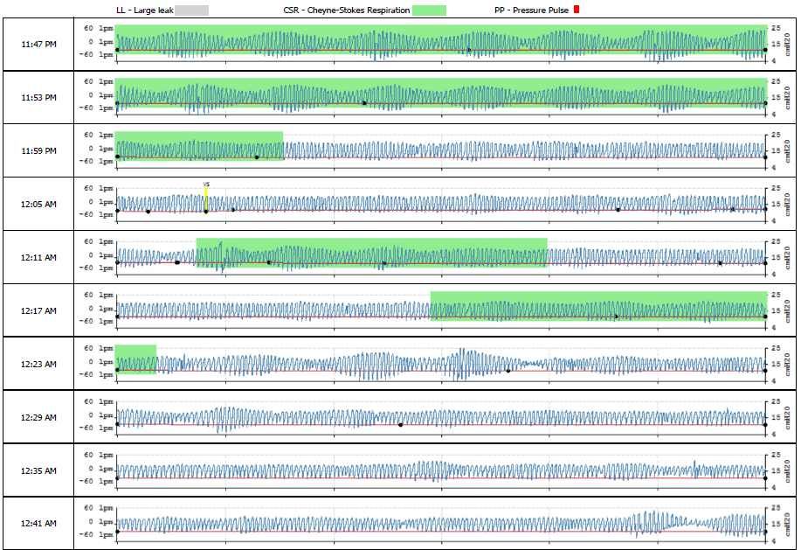
Task: Click the green Cheyne-Stokes Respiration legend swatch
Action: tap(429, 10)
